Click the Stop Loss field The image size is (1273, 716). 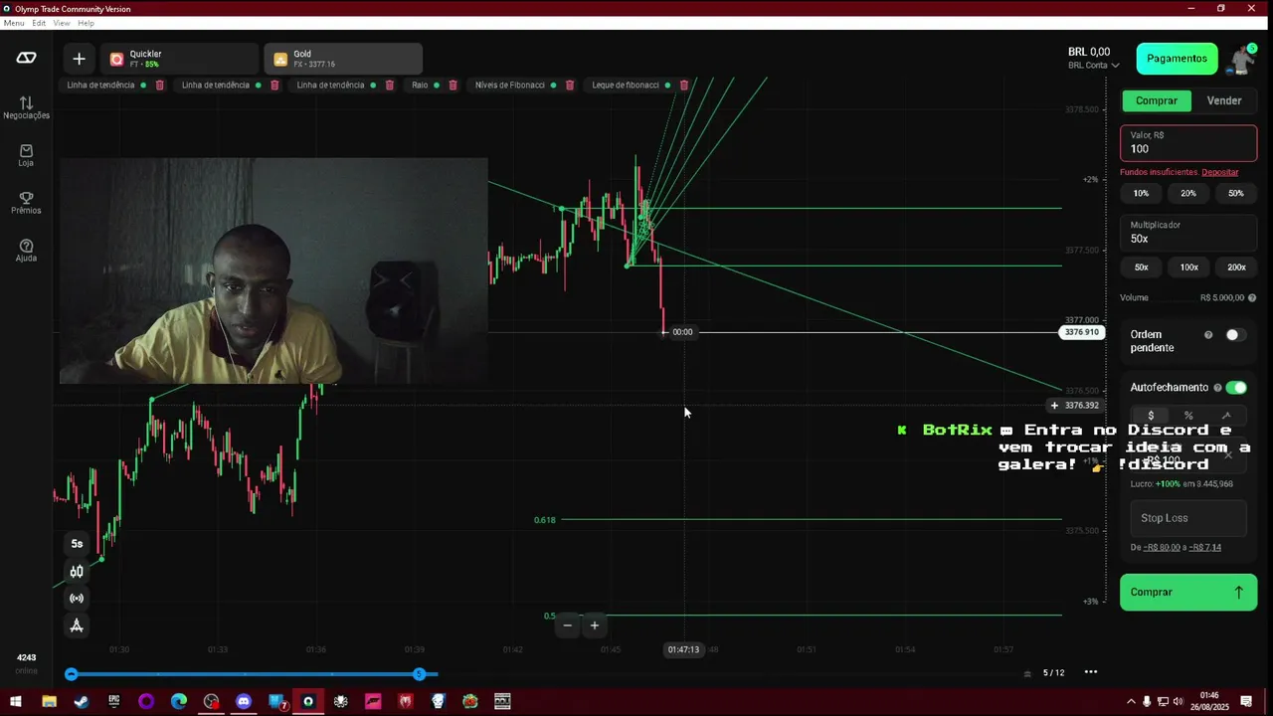(1188, 518)
